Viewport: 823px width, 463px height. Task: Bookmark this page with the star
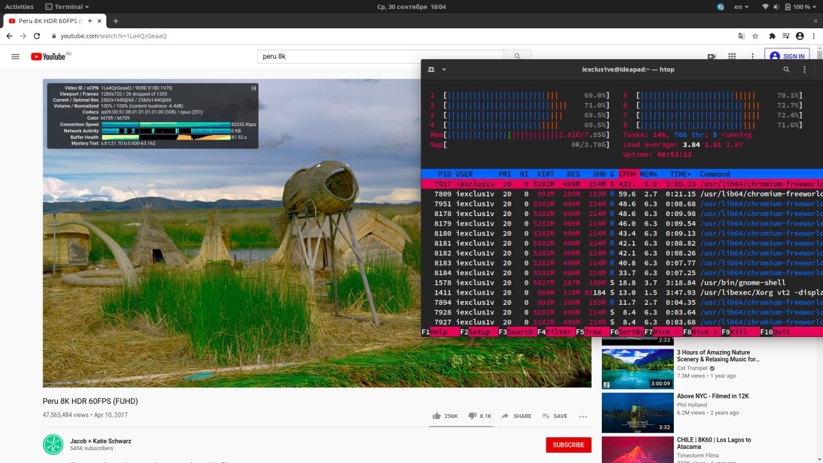tap(755, 36)
